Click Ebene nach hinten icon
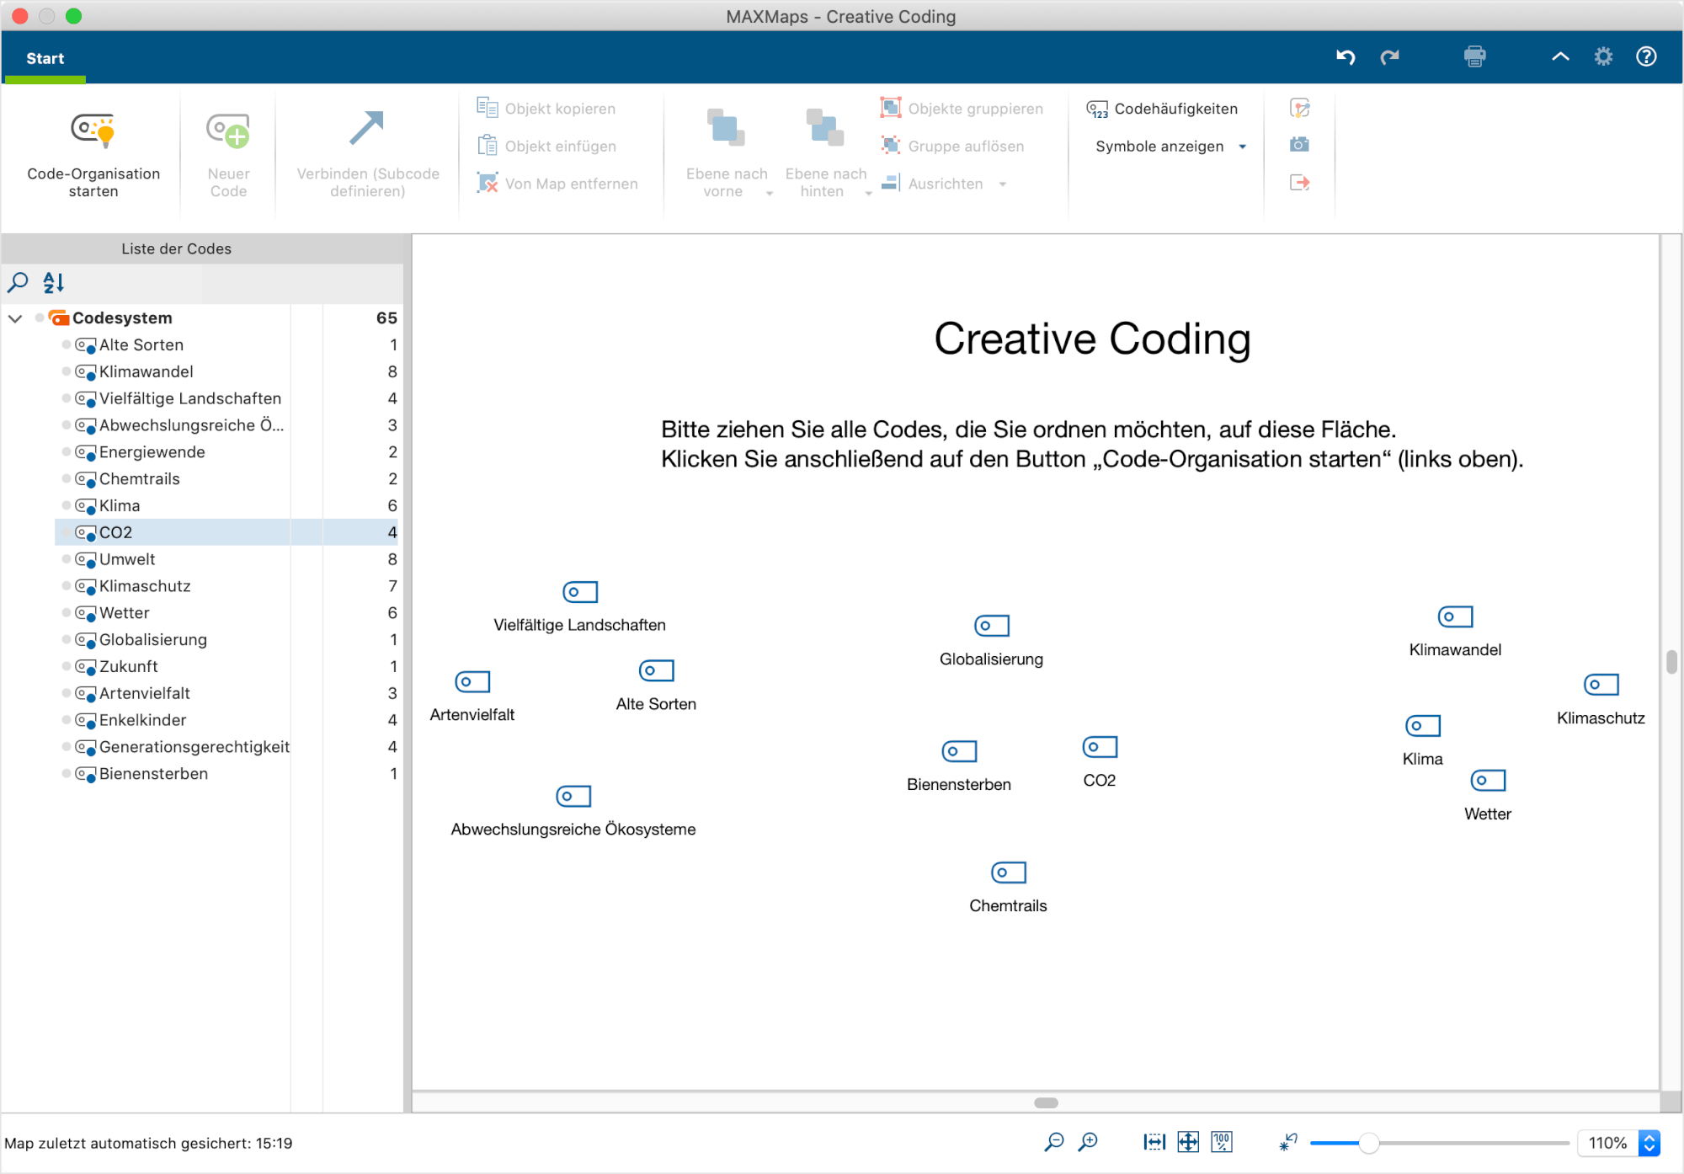1684x1174 pixels. click(824, 128)
